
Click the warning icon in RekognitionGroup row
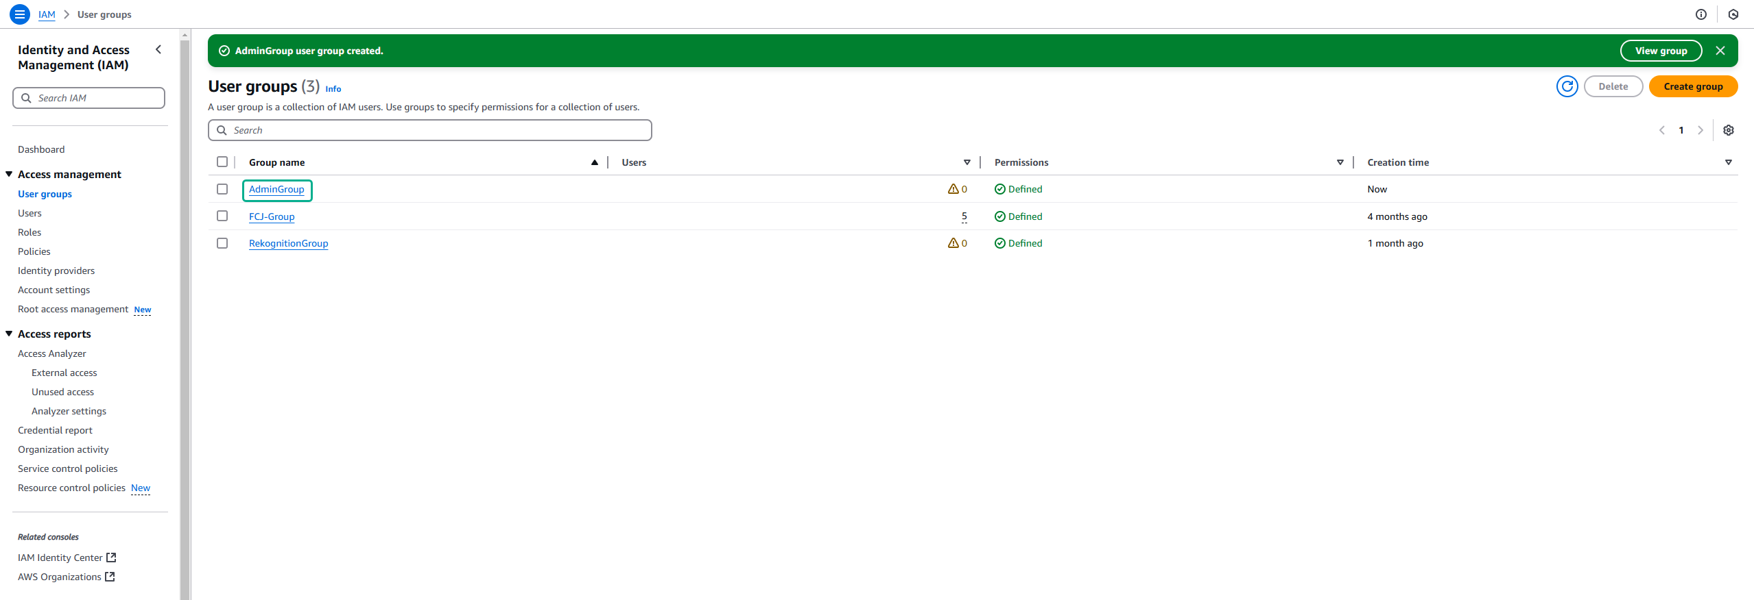[953, 243]
